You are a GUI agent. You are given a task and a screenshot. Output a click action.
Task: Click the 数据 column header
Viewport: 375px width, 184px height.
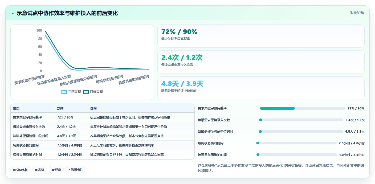[60, 108]
